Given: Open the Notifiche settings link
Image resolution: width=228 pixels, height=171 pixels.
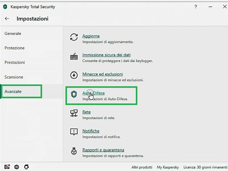Looking at the screenshot, I should 91,131.
